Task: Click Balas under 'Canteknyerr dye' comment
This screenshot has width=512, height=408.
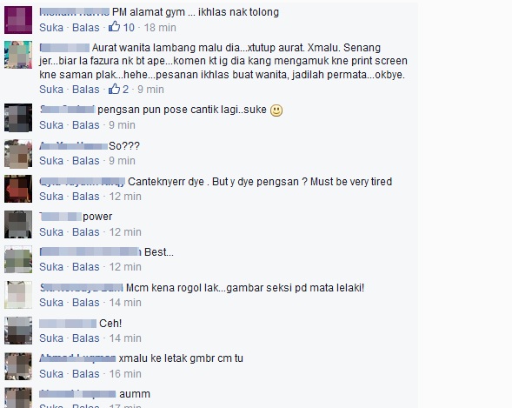Action: pos(85,197)
